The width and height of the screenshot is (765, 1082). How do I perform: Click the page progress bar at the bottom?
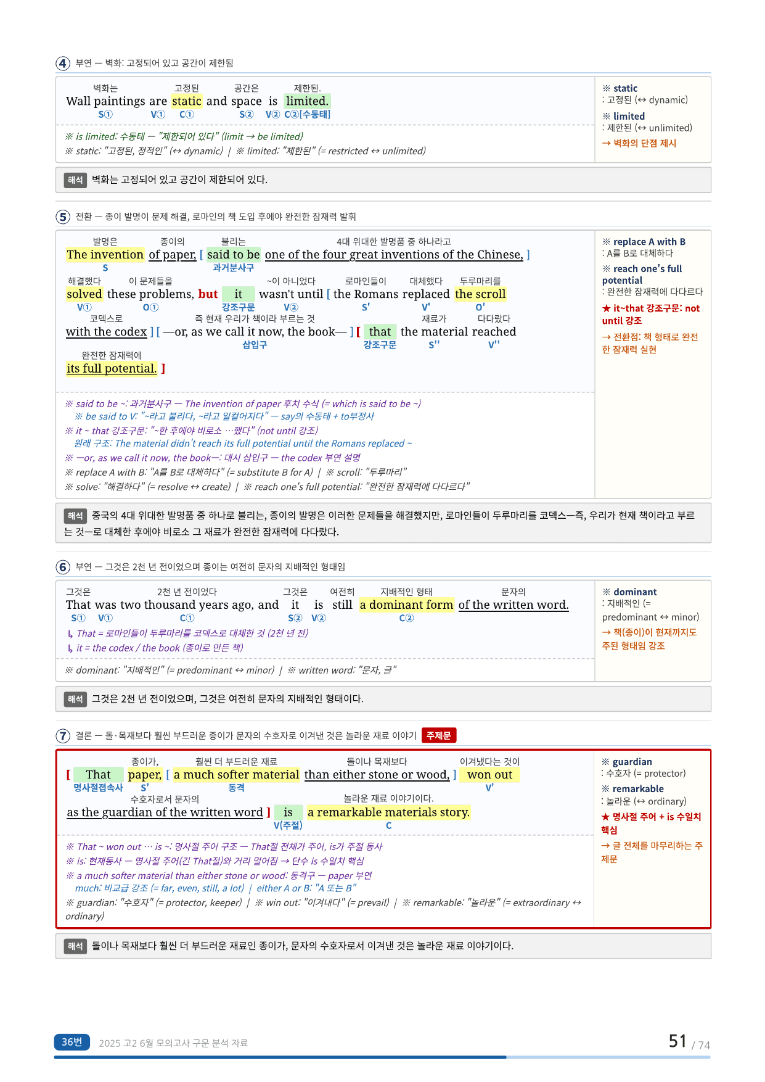(382, 1057)
